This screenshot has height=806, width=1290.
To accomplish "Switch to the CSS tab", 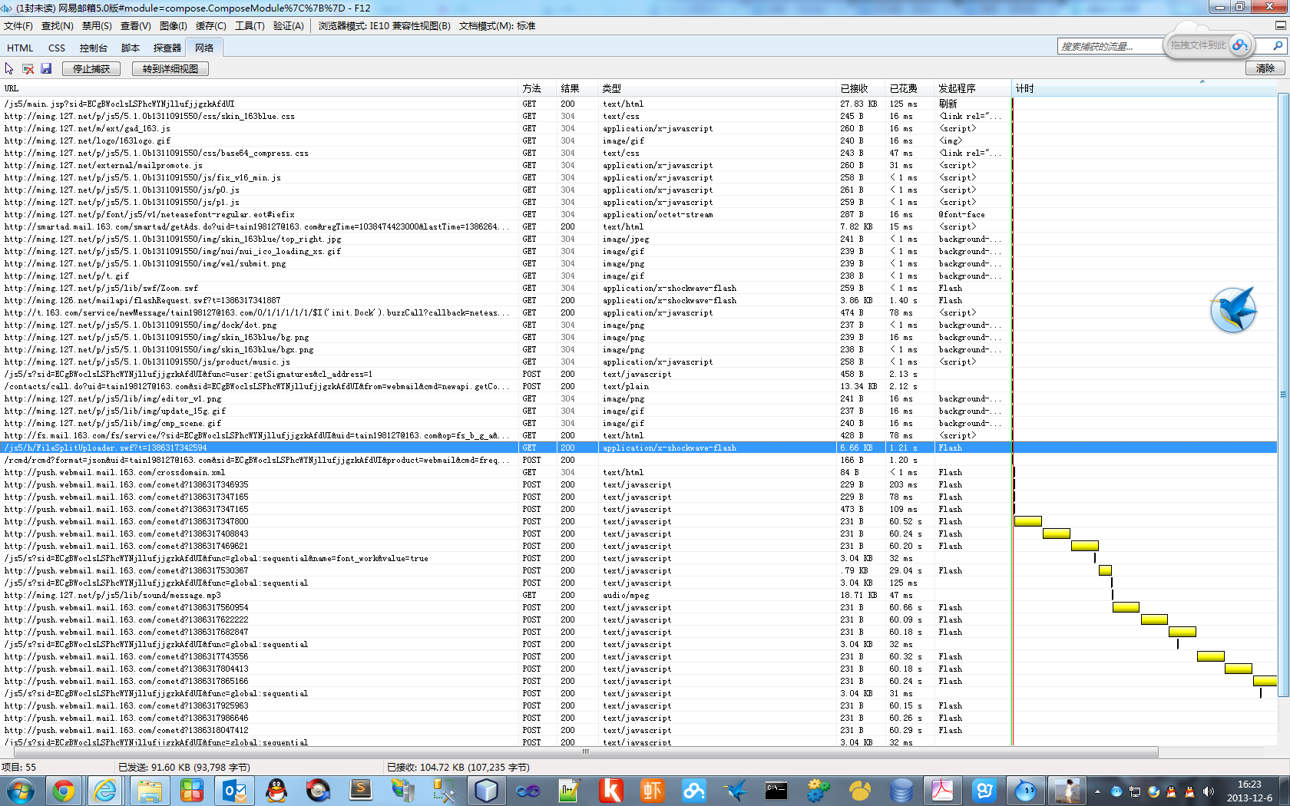I will tap(57, 48).
